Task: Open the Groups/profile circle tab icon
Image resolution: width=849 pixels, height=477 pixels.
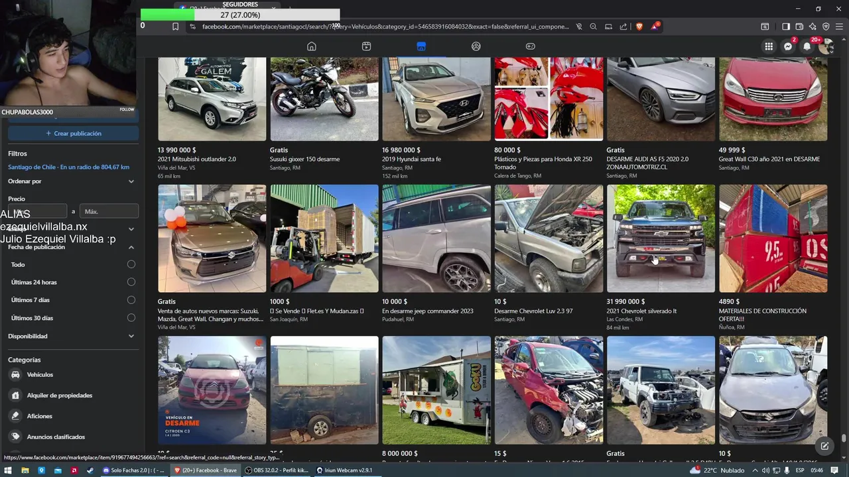Action: click(476, 46)
